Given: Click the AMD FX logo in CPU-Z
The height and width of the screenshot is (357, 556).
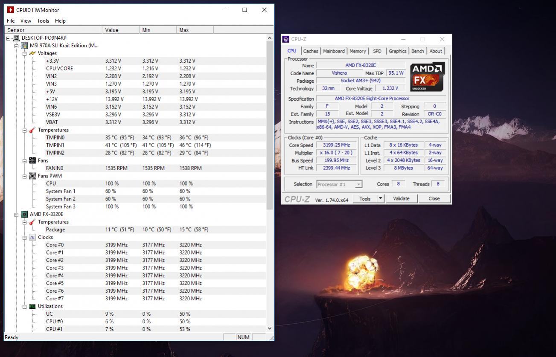Looking at the screenshot, I should click(428, 76).
